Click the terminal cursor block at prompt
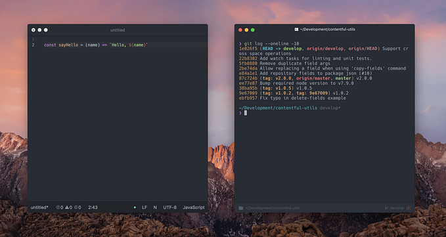Image resolution: width=446 pixels, height=237 pixels. click(x=246, y=113)
